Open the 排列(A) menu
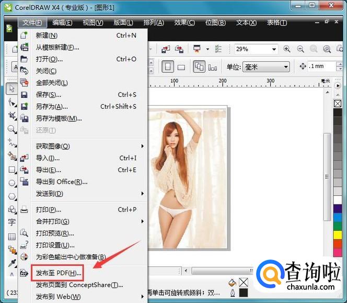Image resolution: width=347 pixels, height=303 pixels. (x=154, y=23)
